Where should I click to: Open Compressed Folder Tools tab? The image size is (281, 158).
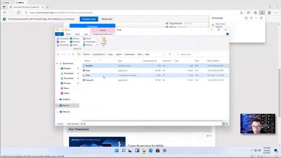click(x=103, y=34)
